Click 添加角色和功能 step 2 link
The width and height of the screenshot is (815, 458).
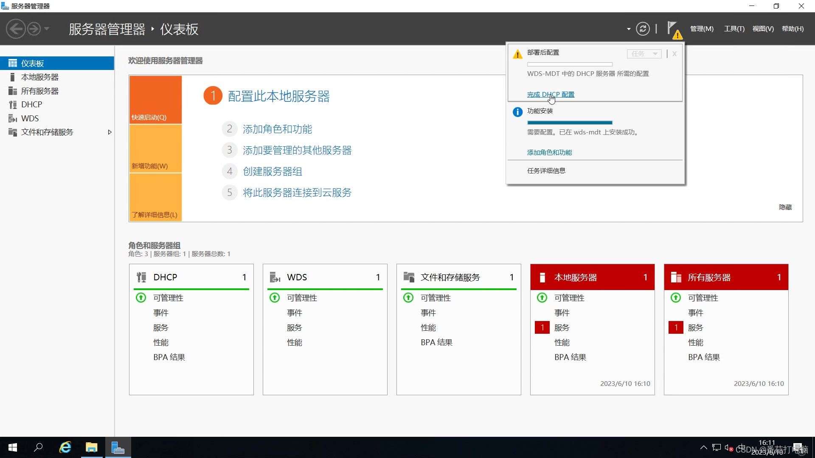(278, 129)
